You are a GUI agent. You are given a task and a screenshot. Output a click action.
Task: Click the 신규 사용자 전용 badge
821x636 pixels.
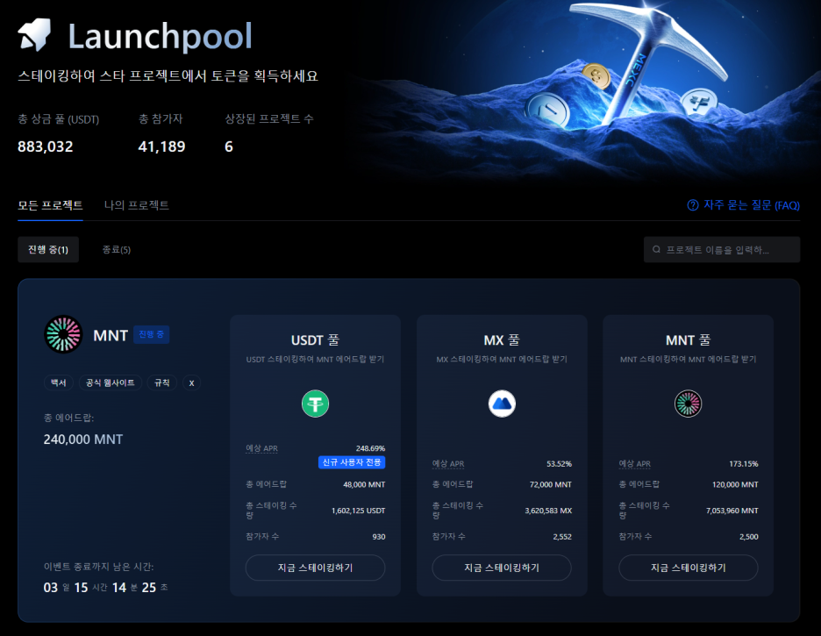click(x=352, y=462)
